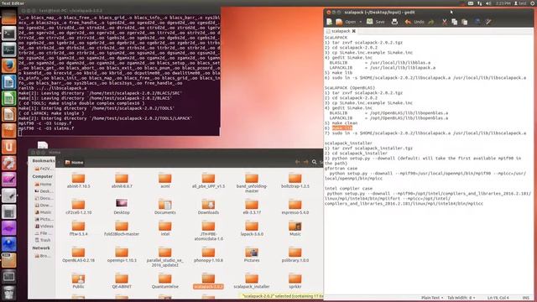Launch LibreOffice Calc from the launcher
This screenshot has height=302, width=537.
tap(9, 99)
